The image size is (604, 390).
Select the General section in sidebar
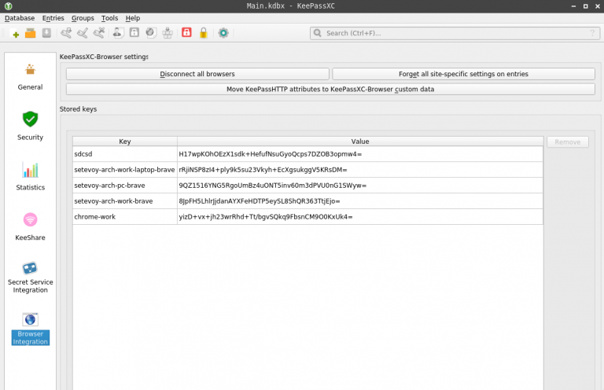tap(30, 76)
